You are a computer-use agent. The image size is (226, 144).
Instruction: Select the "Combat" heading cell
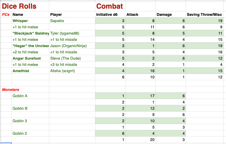[110, 6]
